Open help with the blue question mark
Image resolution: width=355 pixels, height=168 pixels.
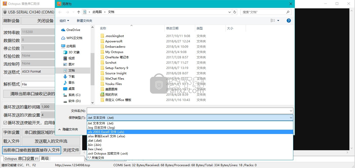[289, 21]
